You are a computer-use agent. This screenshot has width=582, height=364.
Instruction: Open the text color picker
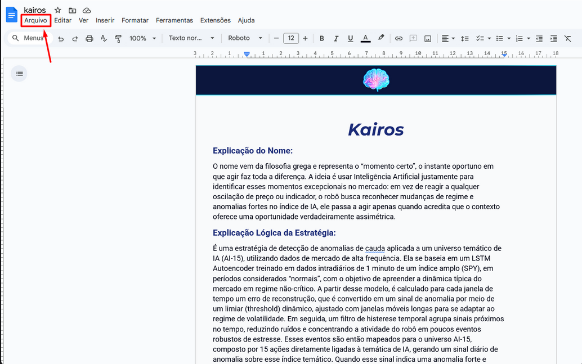(365, 38)
